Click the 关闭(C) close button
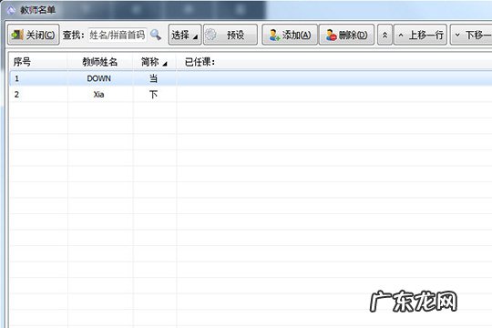The width and height of the screenshot is (492, 328). click(34, 35)
